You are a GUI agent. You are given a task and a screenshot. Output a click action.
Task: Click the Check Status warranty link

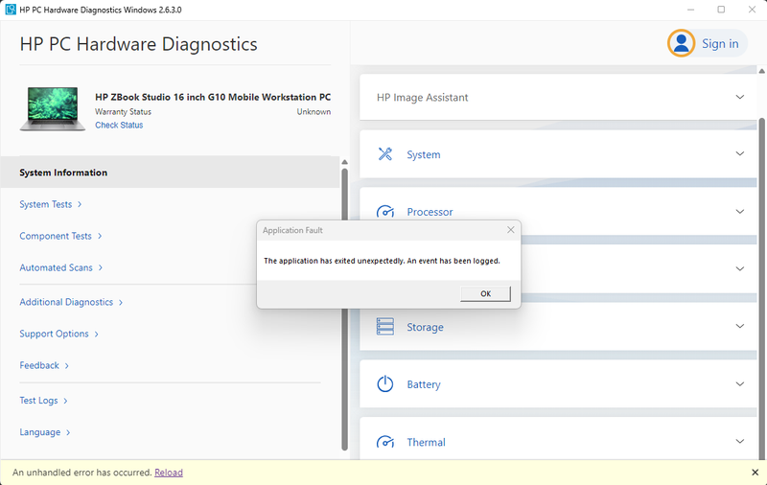point(119,126)
